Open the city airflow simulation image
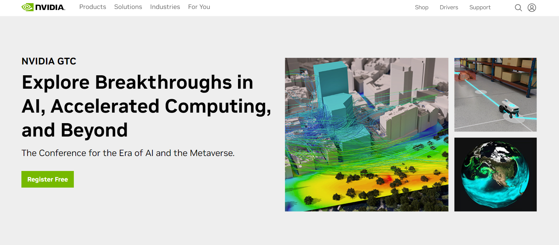This screenshot has width=559, height=245. [367, 135]
